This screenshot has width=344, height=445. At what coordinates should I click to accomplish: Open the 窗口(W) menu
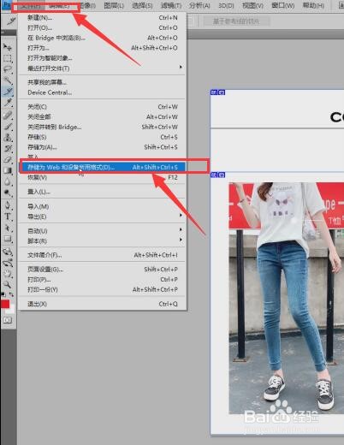point(282,5)
